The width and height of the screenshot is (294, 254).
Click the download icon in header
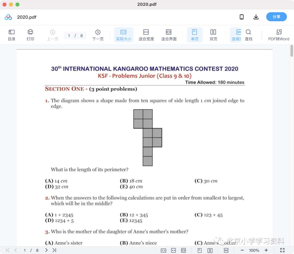tap(256, 17)
